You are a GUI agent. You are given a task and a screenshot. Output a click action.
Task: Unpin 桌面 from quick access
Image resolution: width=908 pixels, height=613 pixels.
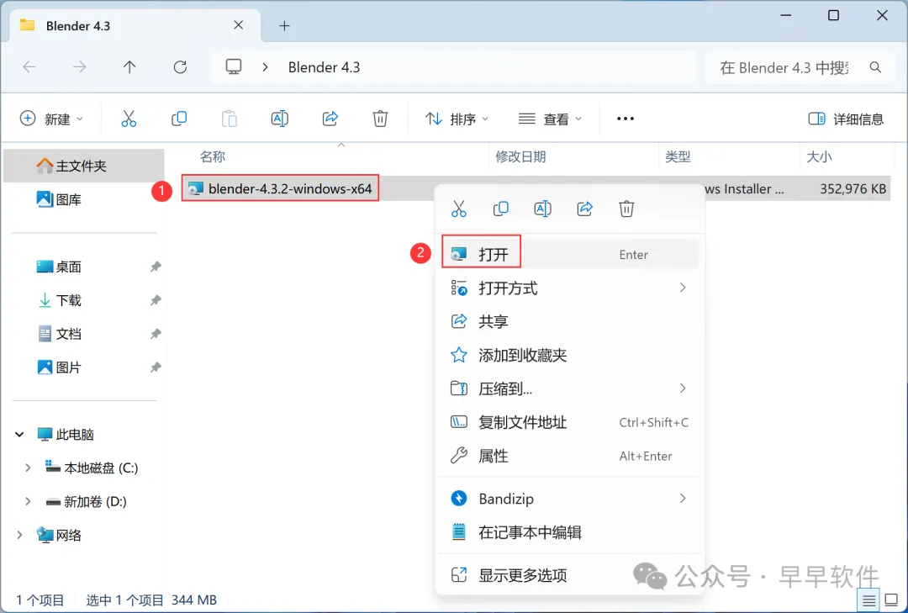tap(156, 267)
